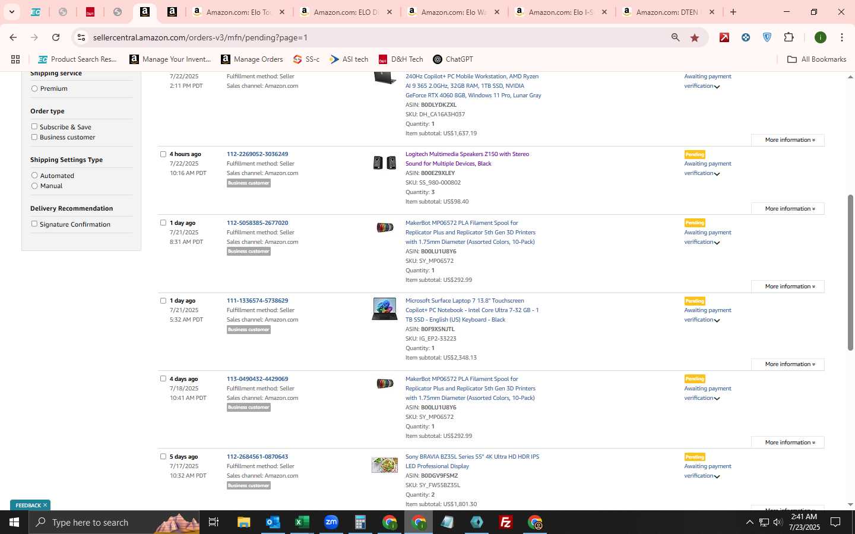
Task: Click the page vertical scrollbar thumb
Action: point(850,272)
